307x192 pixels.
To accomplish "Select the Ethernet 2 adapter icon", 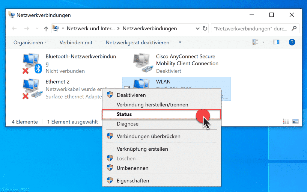I will click(x=32, y=89).
